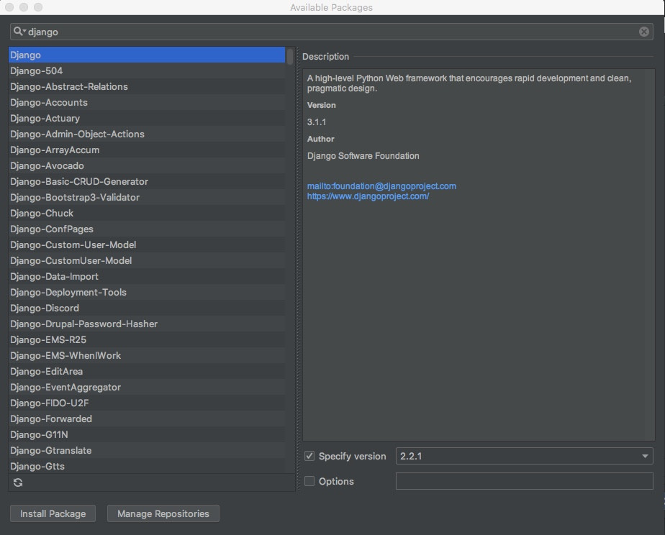Select Django-ConfPages
This screenshot has height=535, width=665.
click(147, 229)
